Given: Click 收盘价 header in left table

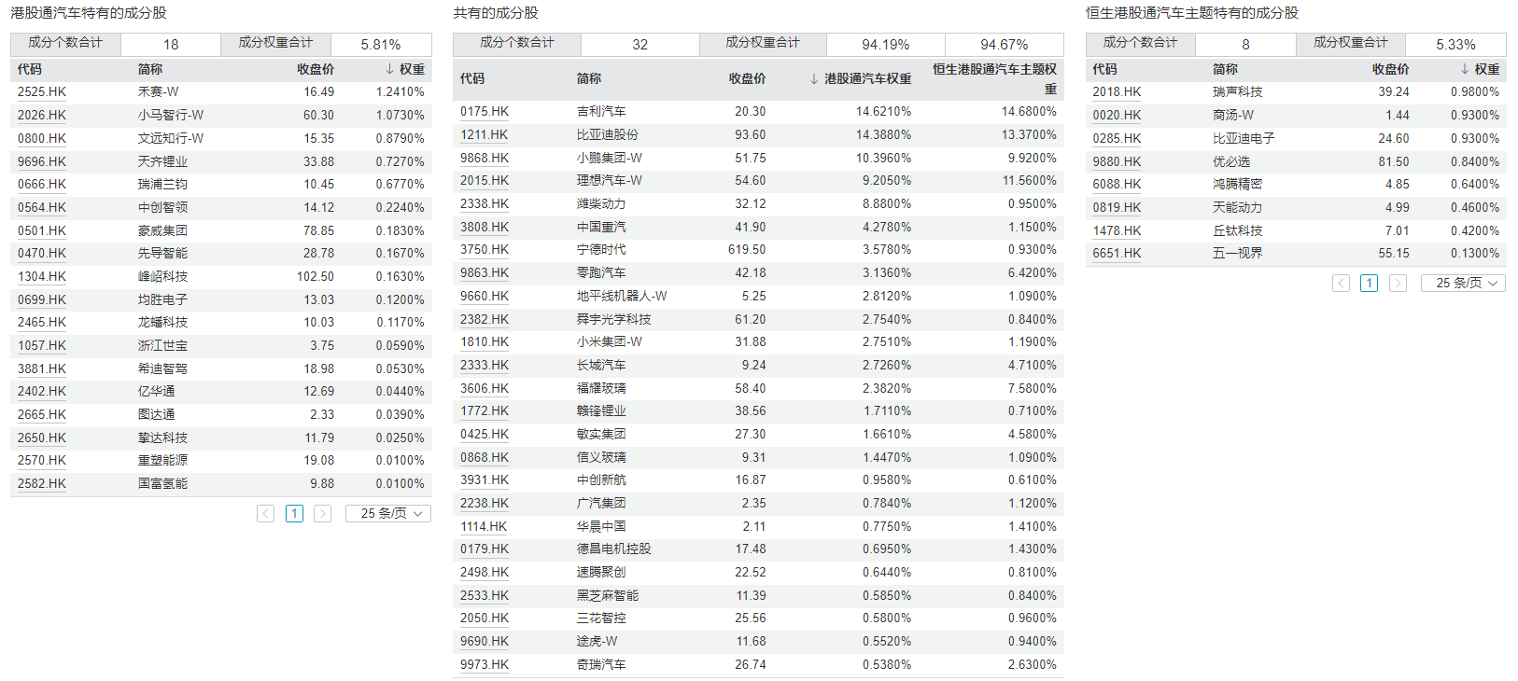Looking at the screenshot, I should tap(316, 69).
